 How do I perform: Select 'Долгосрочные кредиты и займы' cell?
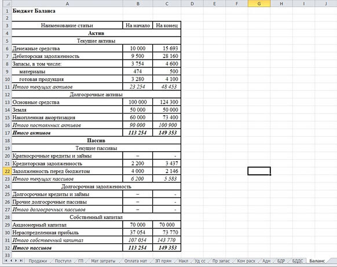(x=67, y=195)
